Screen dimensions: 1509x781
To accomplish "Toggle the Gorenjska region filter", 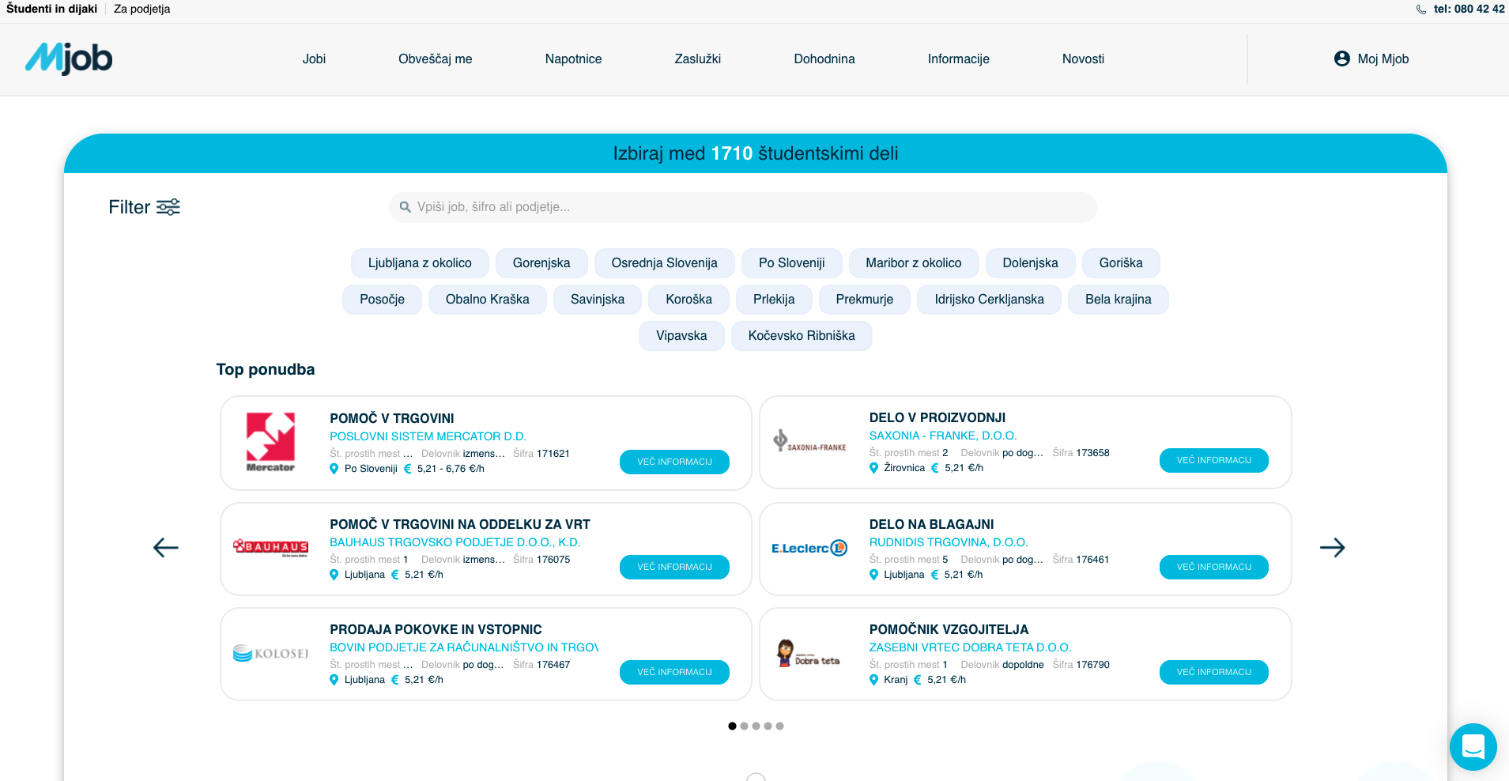I will point(541,263).
